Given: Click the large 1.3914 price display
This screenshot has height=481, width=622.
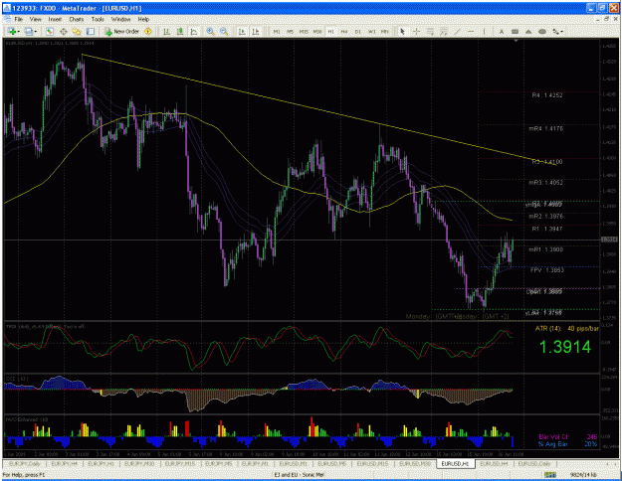Looking at the screenshot, I should pos(565,347).
